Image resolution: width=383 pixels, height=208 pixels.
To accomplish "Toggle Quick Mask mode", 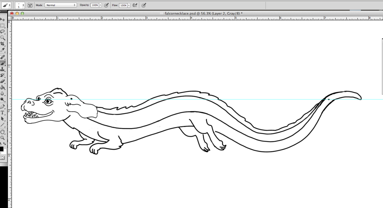I will tap(2, 158).
